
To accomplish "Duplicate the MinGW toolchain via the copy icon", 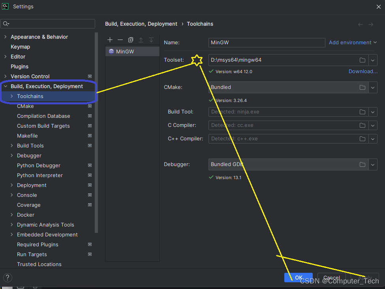I will pyautogui.click(x=130, y=40).
